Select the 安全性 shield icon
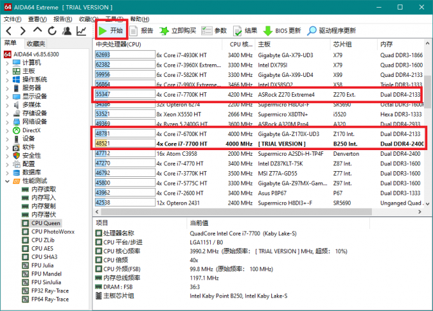The width and height of the screenshot is (433, 311). (x=17, y=155)
